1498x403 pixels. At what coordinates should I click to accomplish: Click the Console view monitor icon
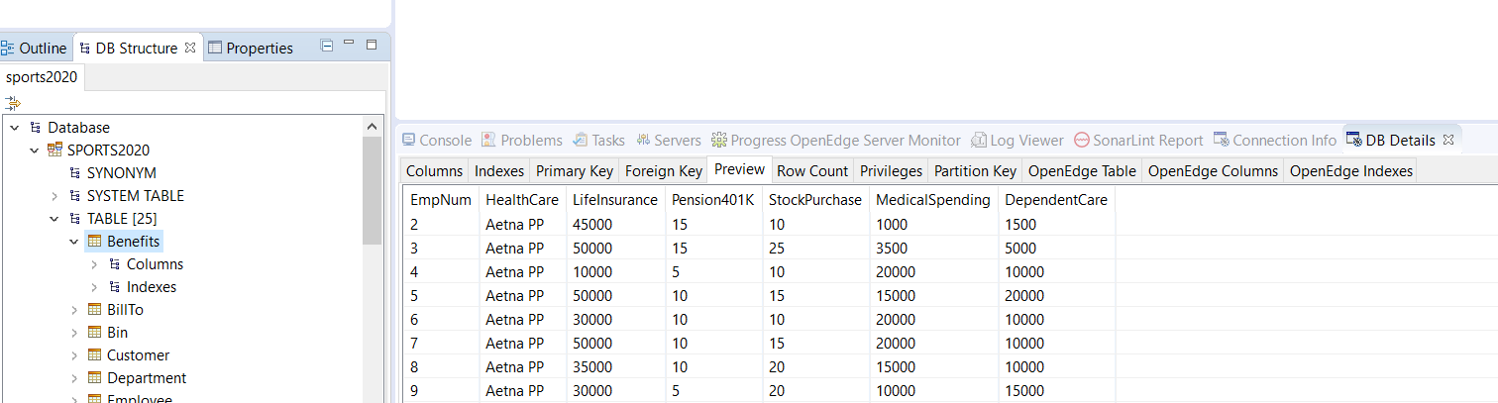[408, 140]
